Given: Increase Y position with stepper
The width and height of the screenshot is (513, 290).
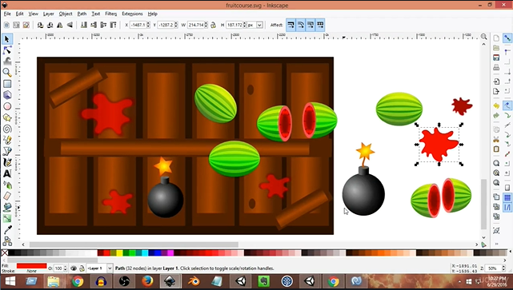Looking at the screenshot, I should 176,23.
